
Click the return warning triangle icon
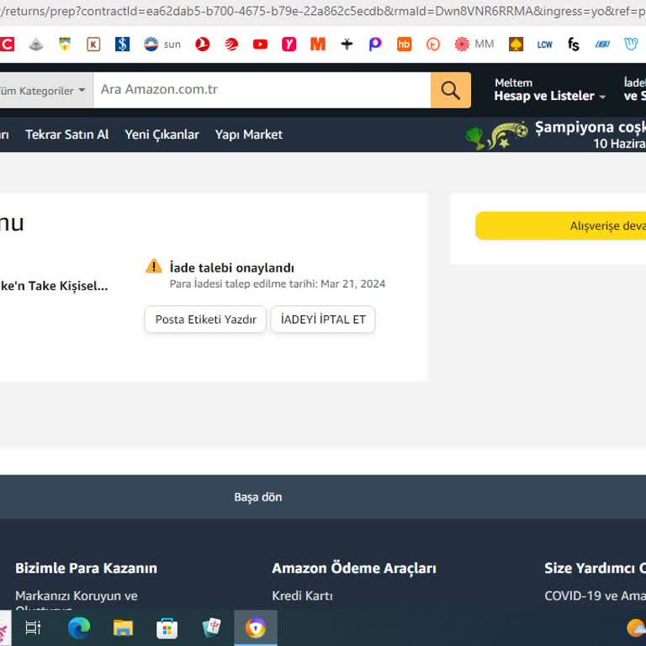pyautogui.click(x=154, y=266)
